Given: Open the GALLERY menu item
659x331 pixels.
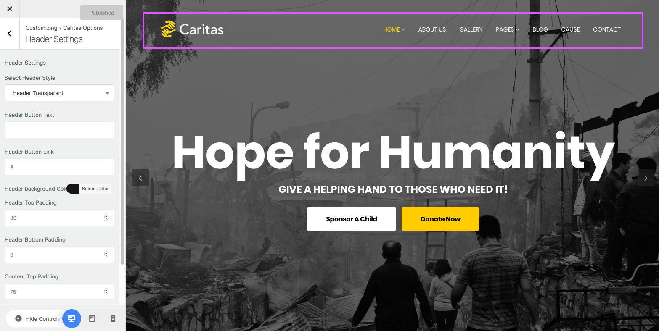Looking at the screenshot, I should pyautogui.click(x=471, y=29).
